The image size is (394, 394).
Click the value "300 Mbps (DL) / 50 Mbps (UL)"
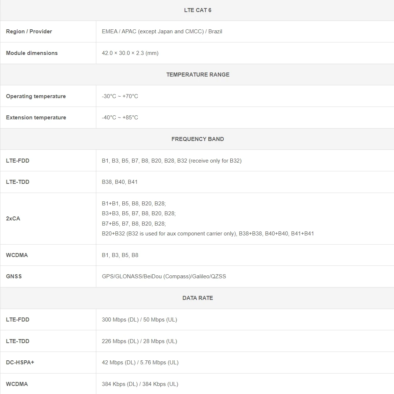[140, 320]
